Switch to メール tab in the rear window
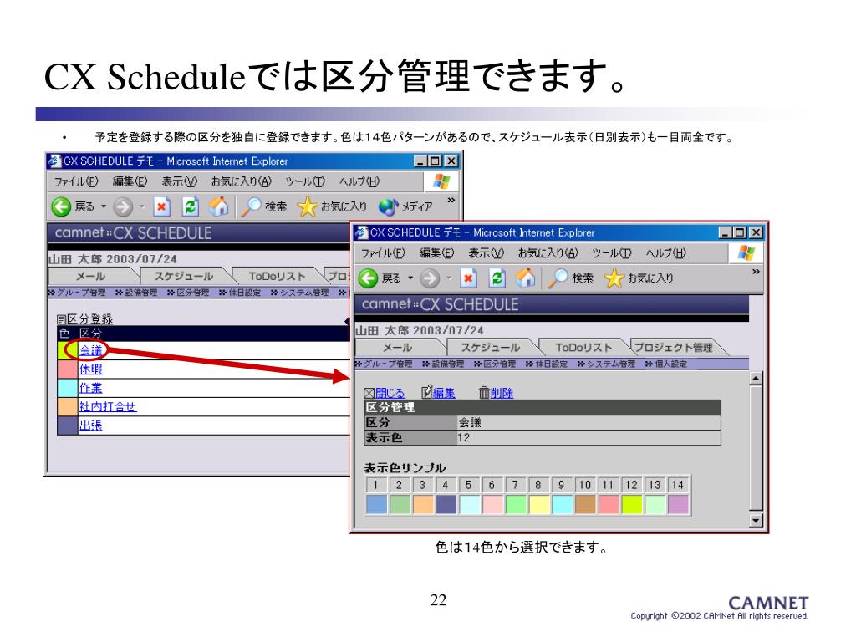The height and width of the screenshot is (642, 856). pos(91,276)
